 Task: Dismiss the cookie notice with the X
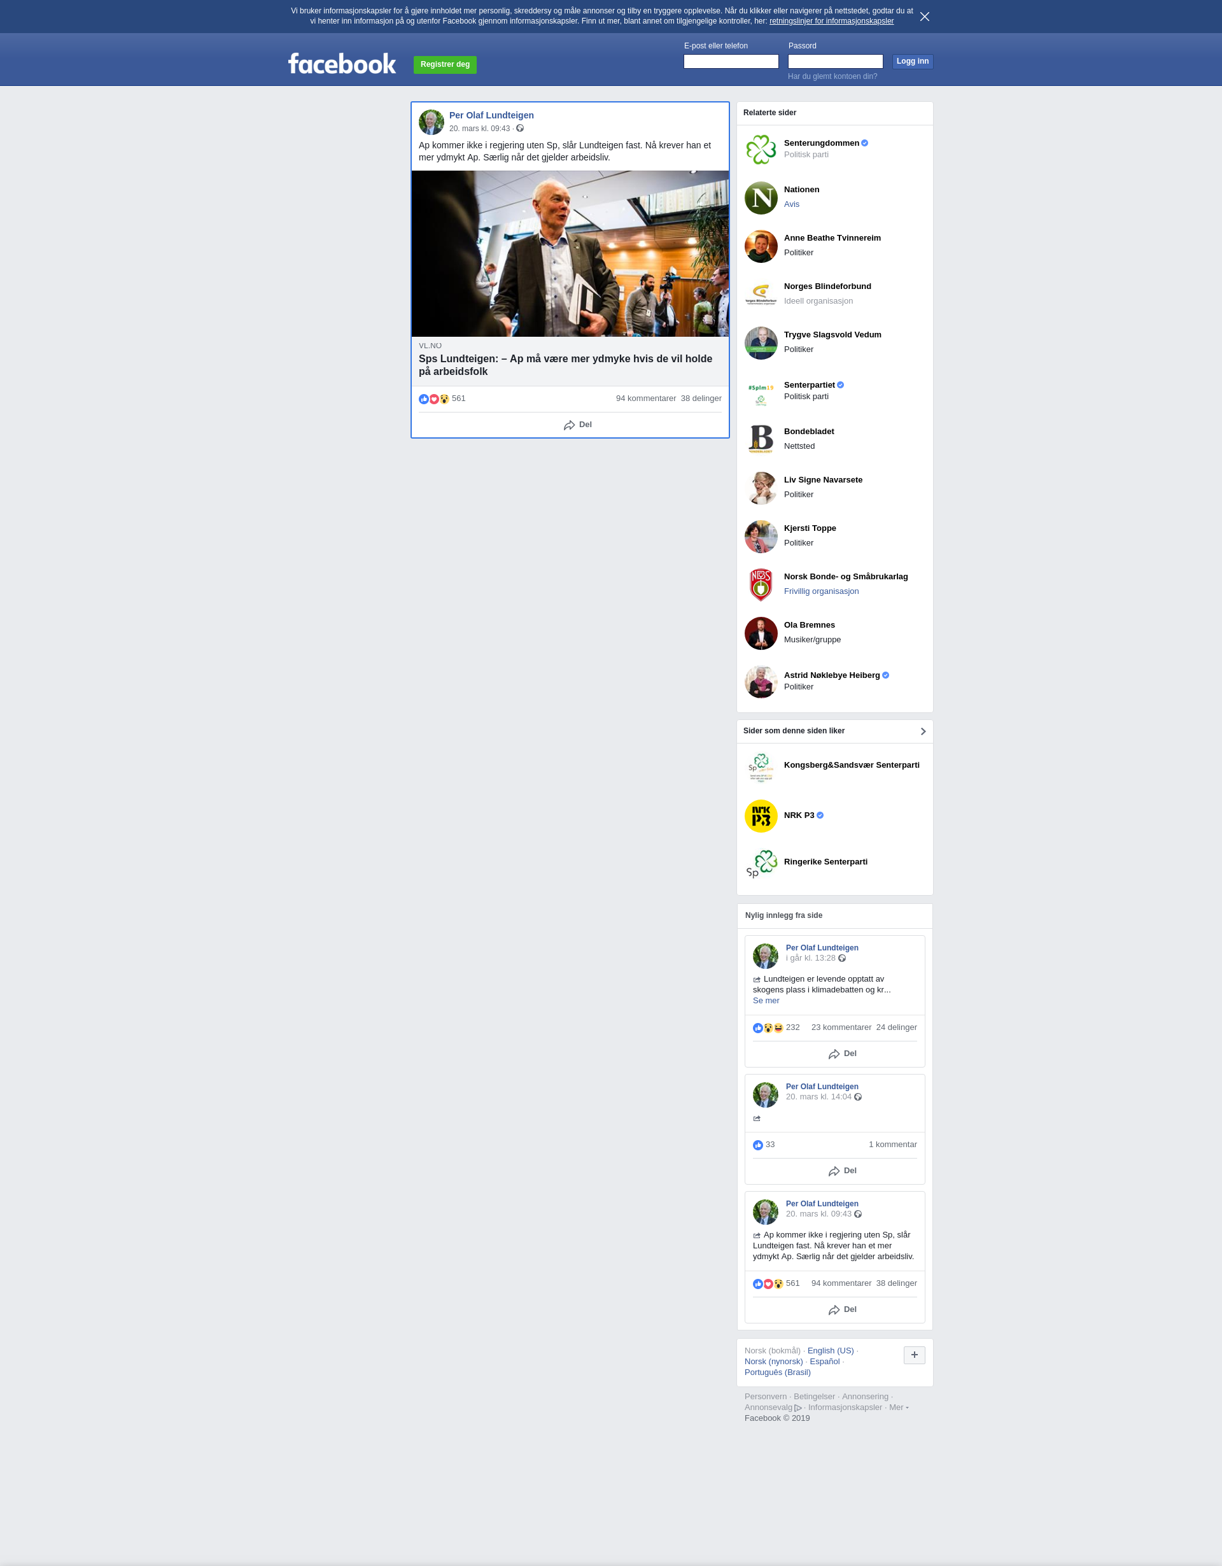click(x=925, y=17)
